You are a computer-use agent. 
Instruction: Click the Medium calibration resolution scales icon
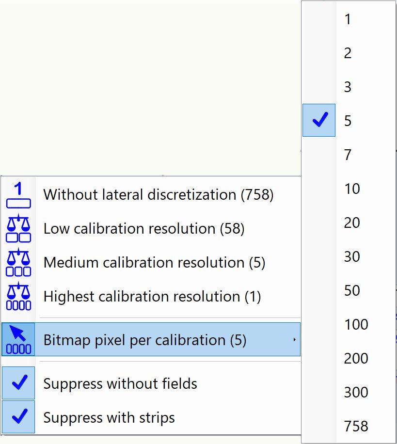(18, 262)
